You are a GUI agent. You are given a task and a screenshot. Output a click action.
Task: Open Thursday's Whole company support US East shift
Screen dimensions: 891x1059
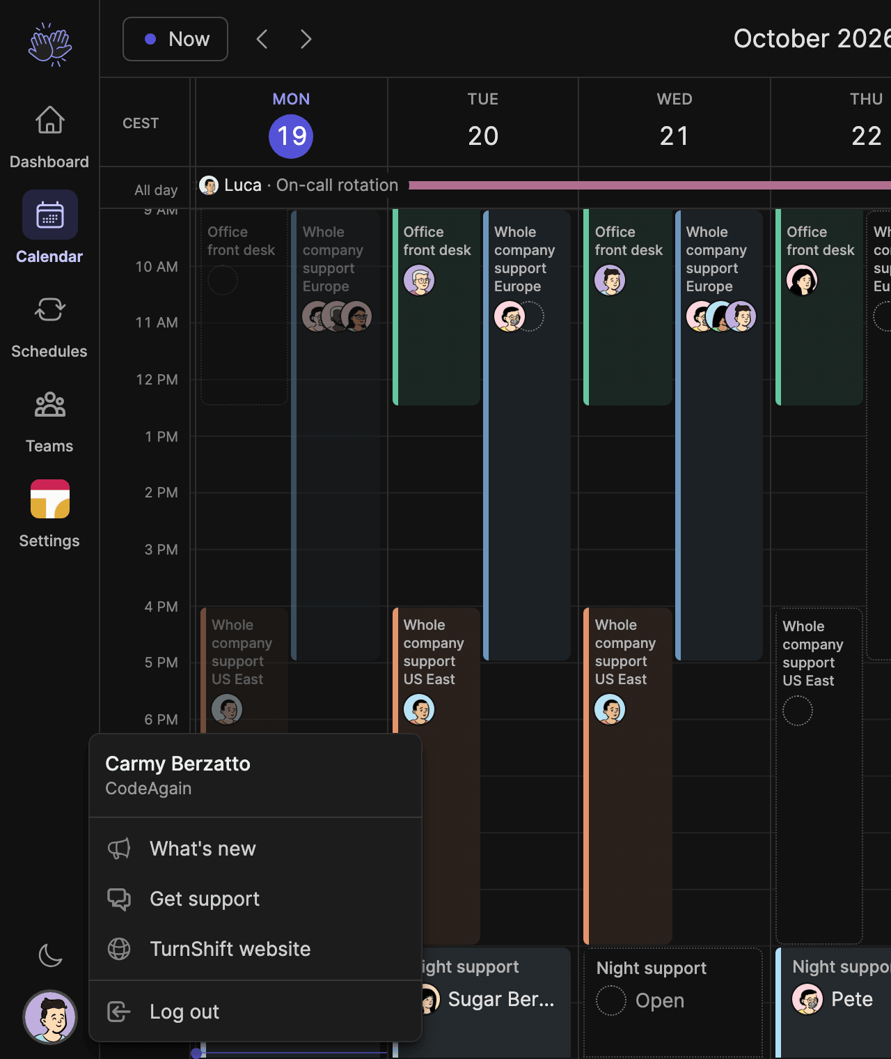click(819, 775)
